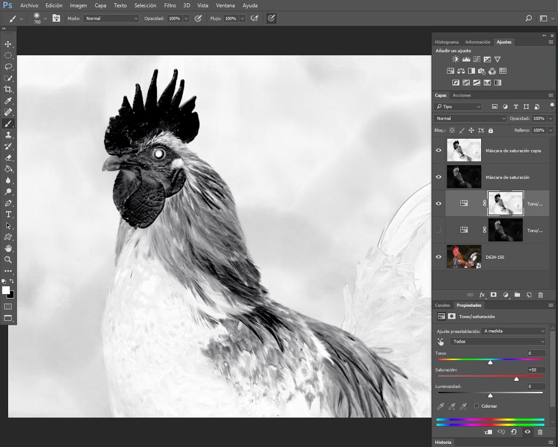Create a new layer group folder

point(517,295)
